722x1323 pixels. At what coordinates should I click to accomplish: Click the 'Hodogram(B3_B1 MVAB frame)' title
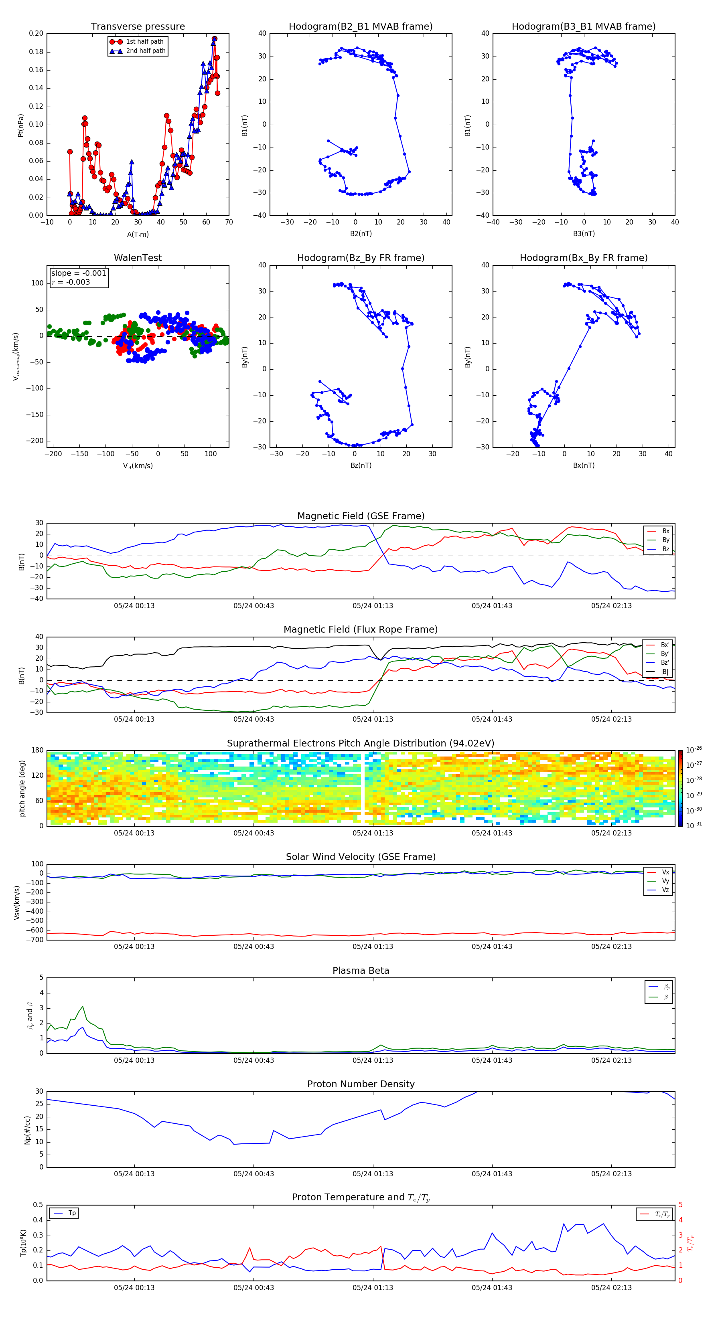coord(584,27)
